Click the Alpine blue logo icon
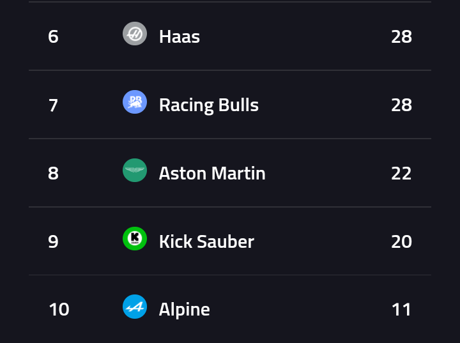 point(135,307)
